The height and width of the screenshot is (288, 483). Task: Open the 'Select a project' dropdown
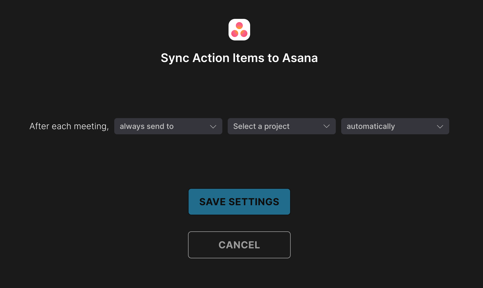282,126
